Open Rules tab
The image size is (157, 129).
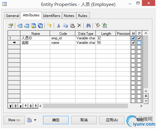tap(83, 16)
